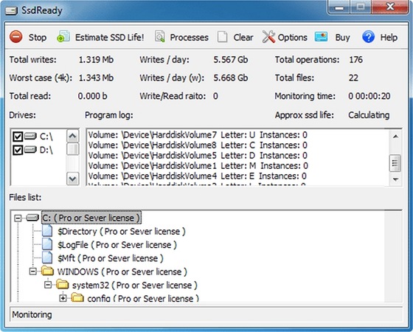Click the blue Help question icon
Image resolution: width=413 pixels, height=332 pixels.
[x=368, y=37]
